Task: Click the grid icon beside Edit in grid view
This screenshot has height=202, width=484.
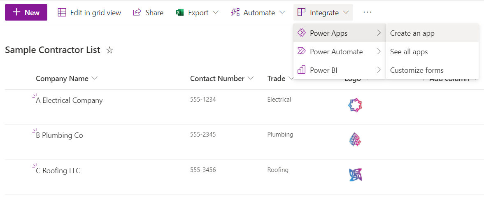Action: (62, 12)
